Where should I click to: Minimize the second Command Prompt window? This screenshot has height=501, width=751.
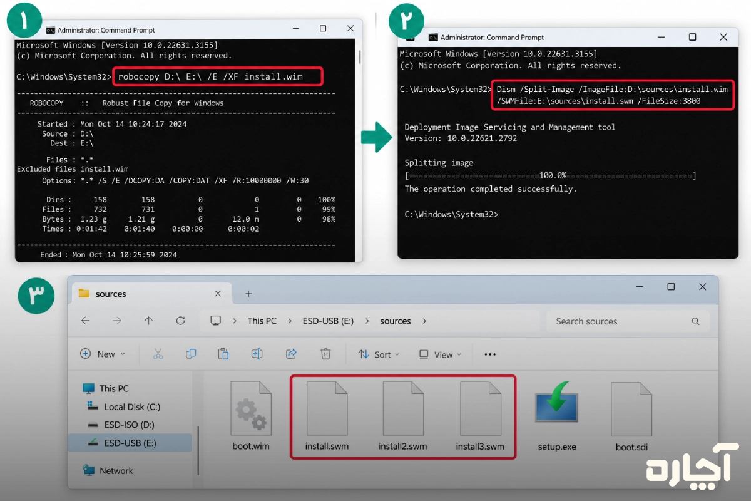(x=662, y=37)
